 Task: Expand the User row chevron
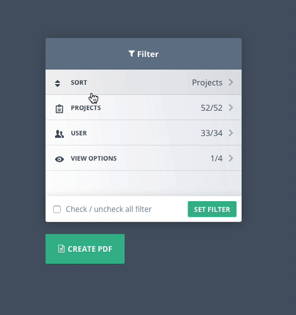click(231, 133)
